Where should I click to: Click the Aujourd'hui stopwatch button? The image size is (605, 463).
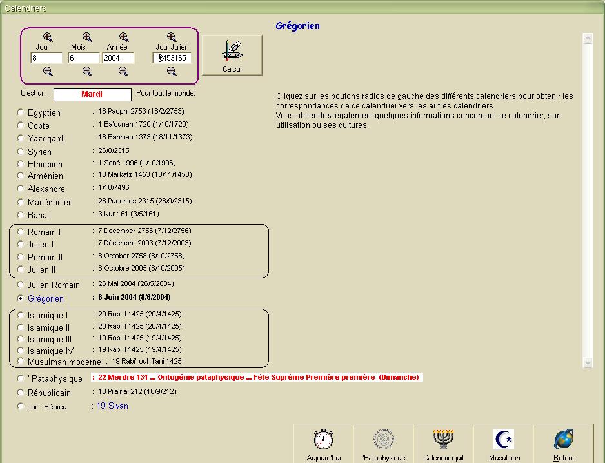pyautogui.click(x=323, y=444)
